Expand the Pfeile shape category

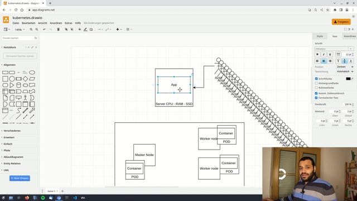click(x=7, y=150)
